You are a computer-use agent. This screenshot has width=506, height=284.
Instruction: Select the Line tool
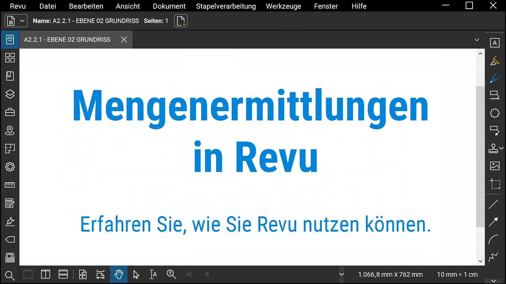(x=493, y=204)
